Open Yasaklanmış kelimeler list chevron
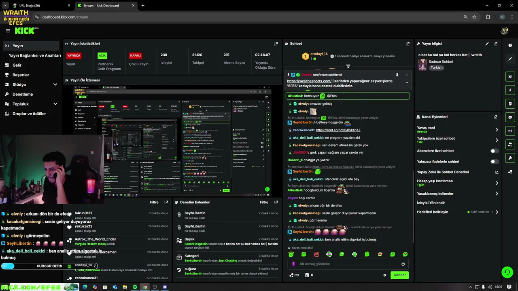The width and height of the screenshot is (518, 291). tap(497, 194)
